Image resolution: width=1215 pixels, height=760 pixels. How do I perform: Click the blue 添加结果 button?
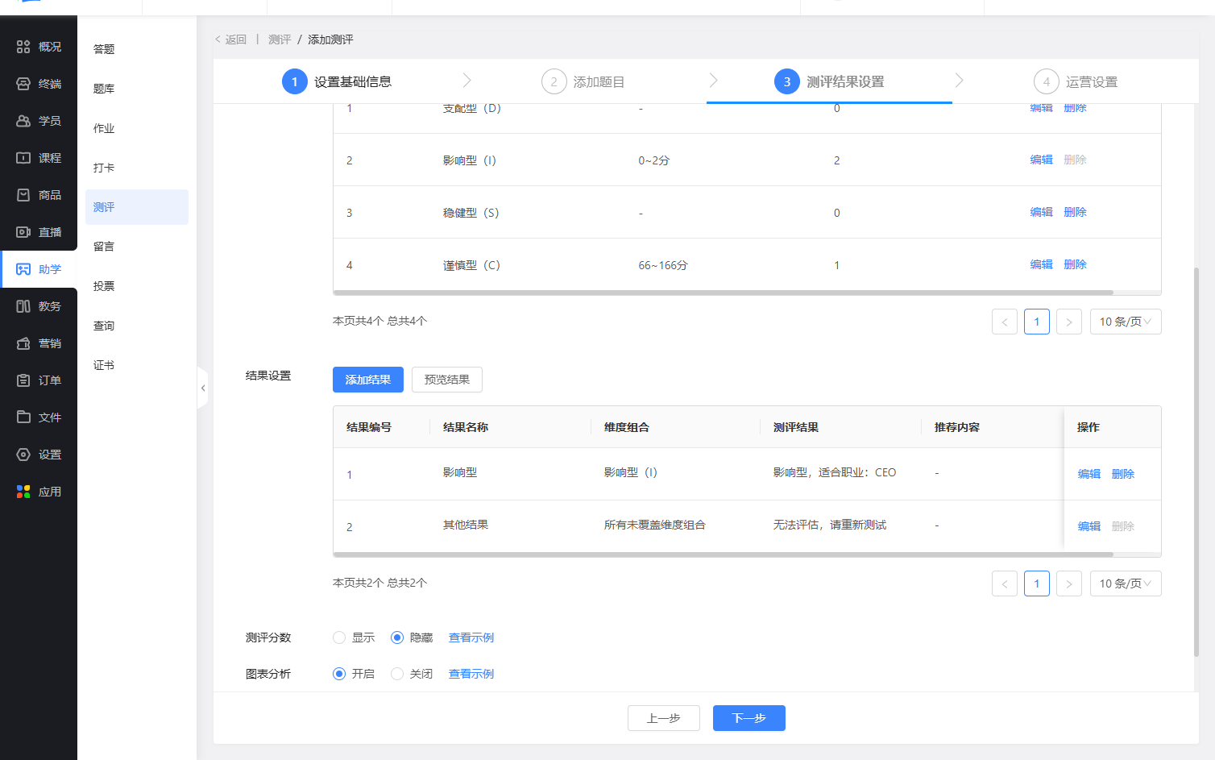click(x=367, y=380)
